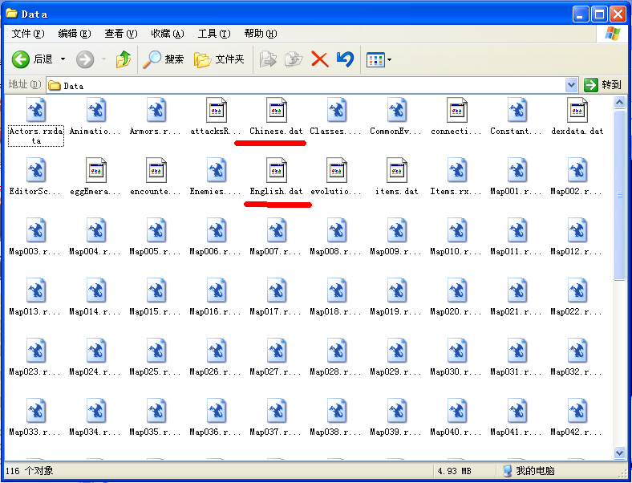Click the Map021.r... file name text
This screenshot has width=632, height=483.
coord(516,311)
